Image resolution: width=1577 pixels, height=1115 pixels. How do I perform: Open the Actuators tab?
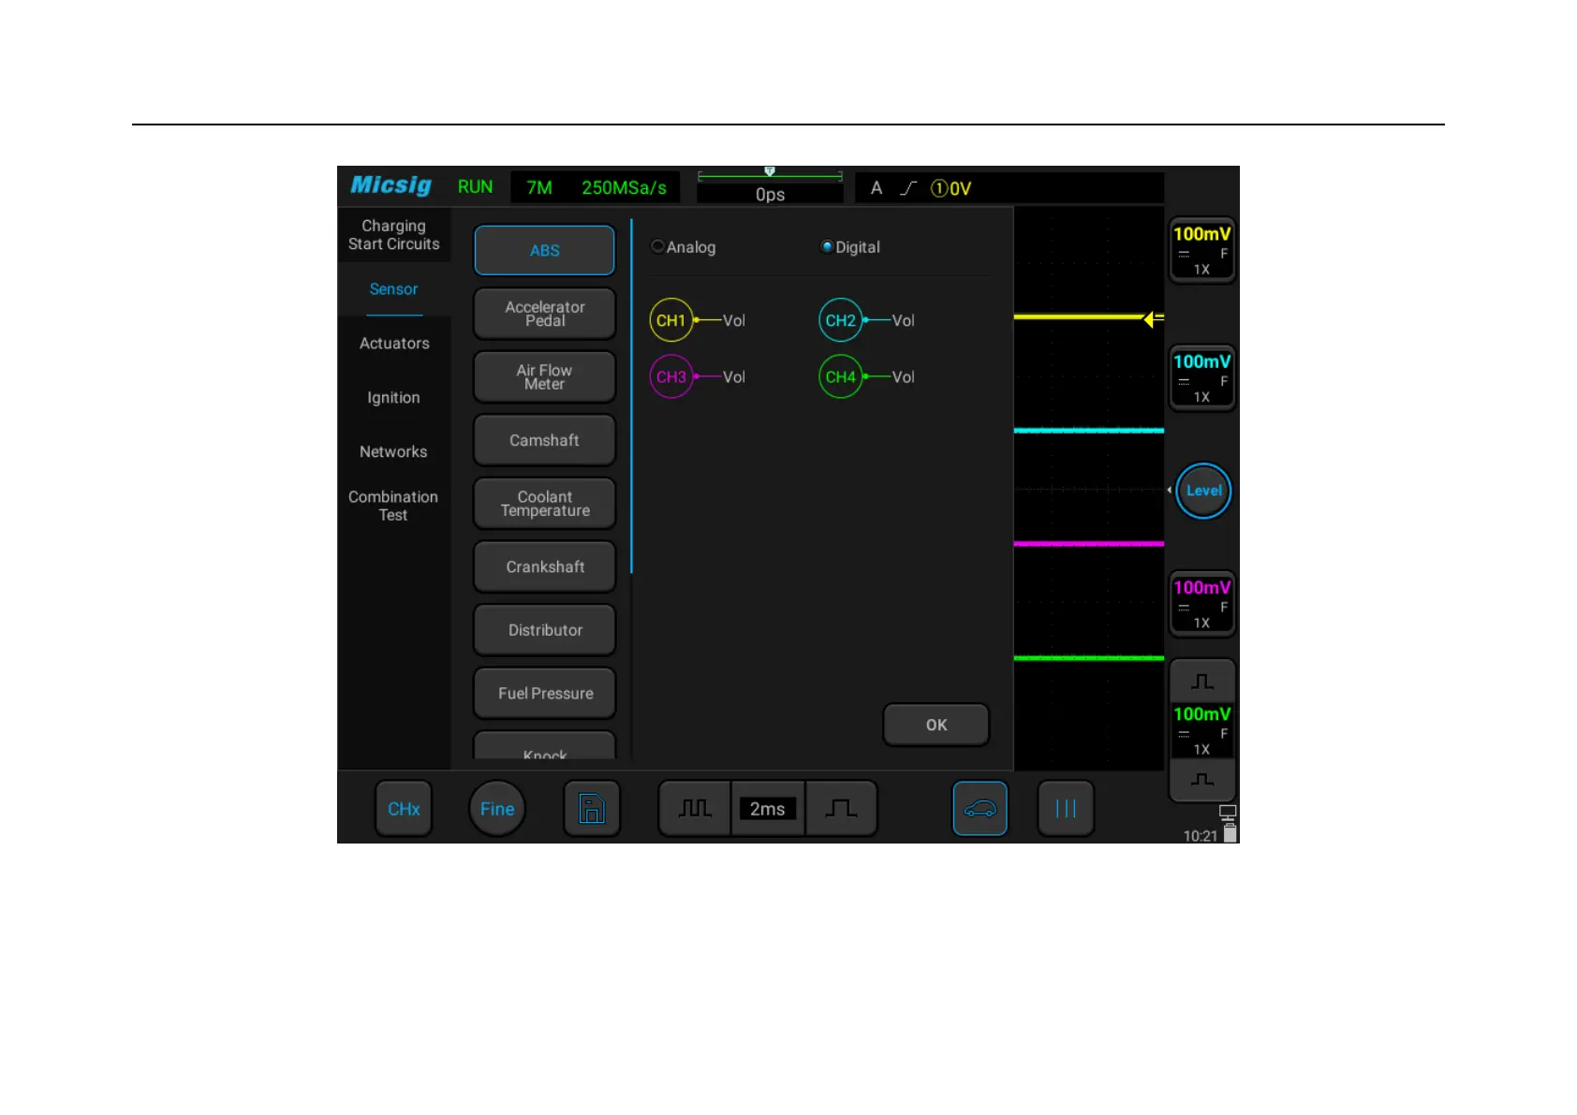(x=393, y=344)
